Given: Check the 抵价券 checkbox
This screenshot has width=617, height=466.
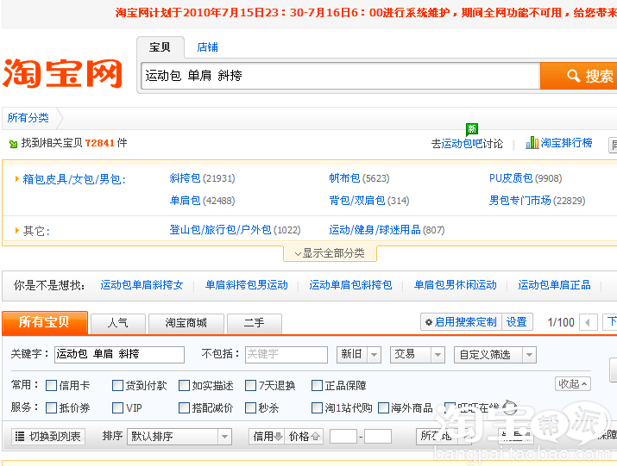Looking at the screenshot, I should point(51,407).
